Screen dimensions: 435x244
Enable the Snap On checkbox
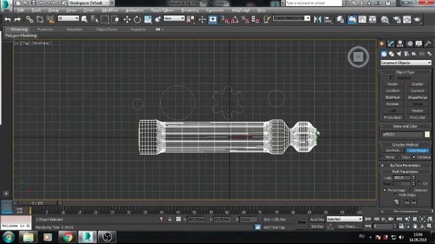click(419, 184)
